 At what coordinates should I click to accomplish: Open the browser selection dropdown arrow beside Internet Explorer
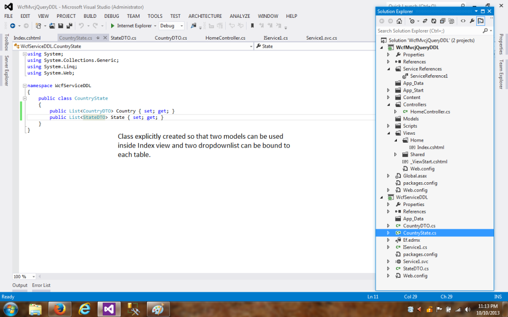tap(155, 26)
